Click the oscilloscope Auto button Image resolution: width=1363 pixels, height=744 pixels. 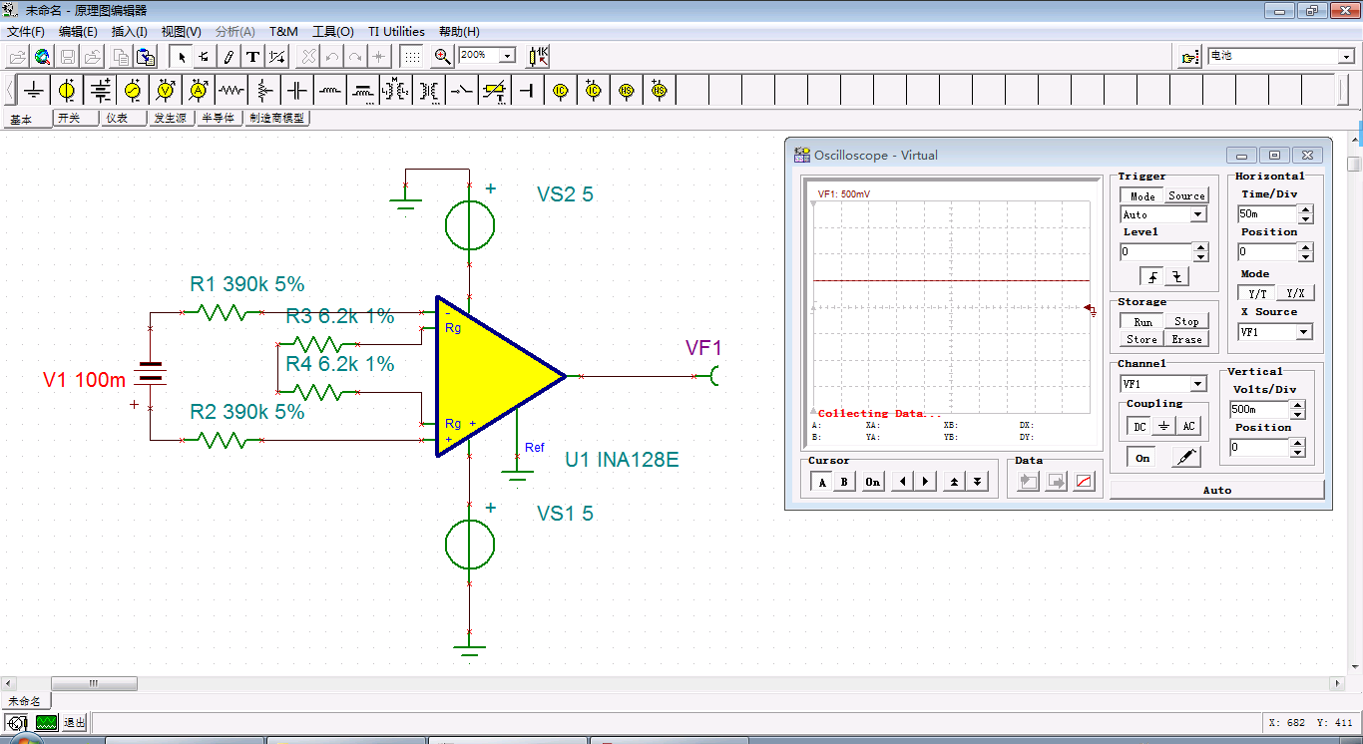(x=1216, y=490)
